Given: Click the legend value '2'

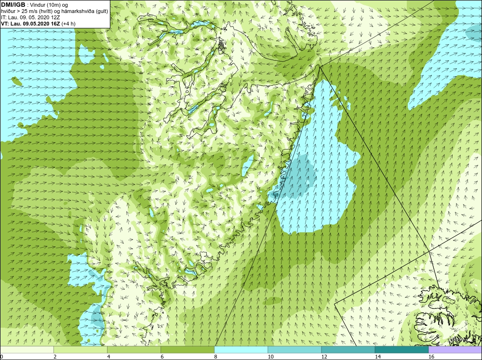Looking at the screenshot, I should (55, 357).
